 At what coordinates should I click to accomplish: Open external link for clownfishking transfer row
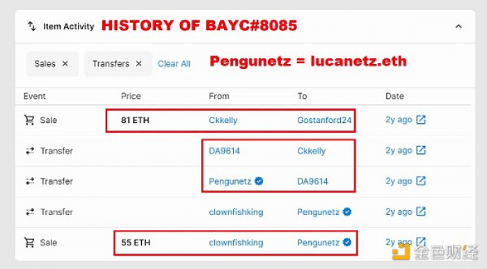point(421,211)
